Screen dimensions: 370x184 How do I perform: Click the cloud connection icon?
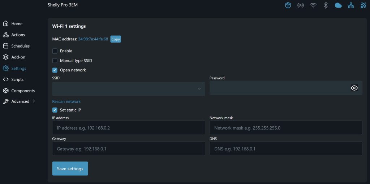[x=338, y=5]
